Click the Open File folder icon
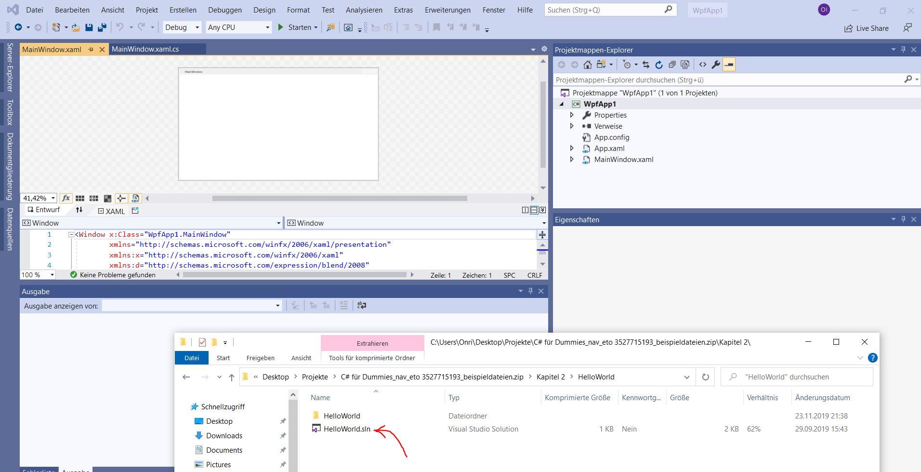The image size is (921, 472). coord(76,27)
